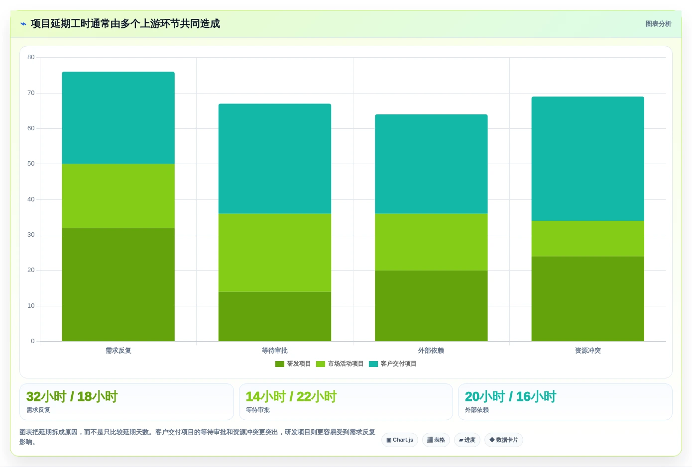Click the 14小时 / 22小时 stat value
Screen dimensions: 692x467
(291, 397)
